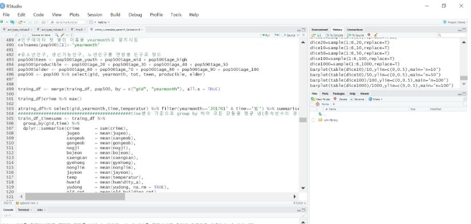Maximize the source editor pane
The width and height of the screenshot is (471, 224).
(x=304, y=30)
